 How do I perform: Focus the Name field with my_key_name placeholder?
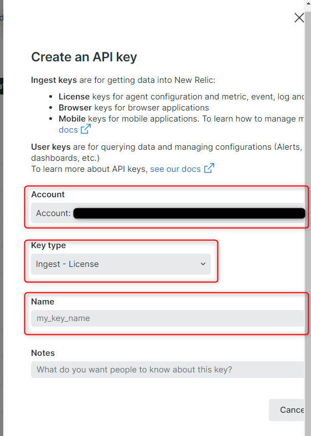pos(168,318)
